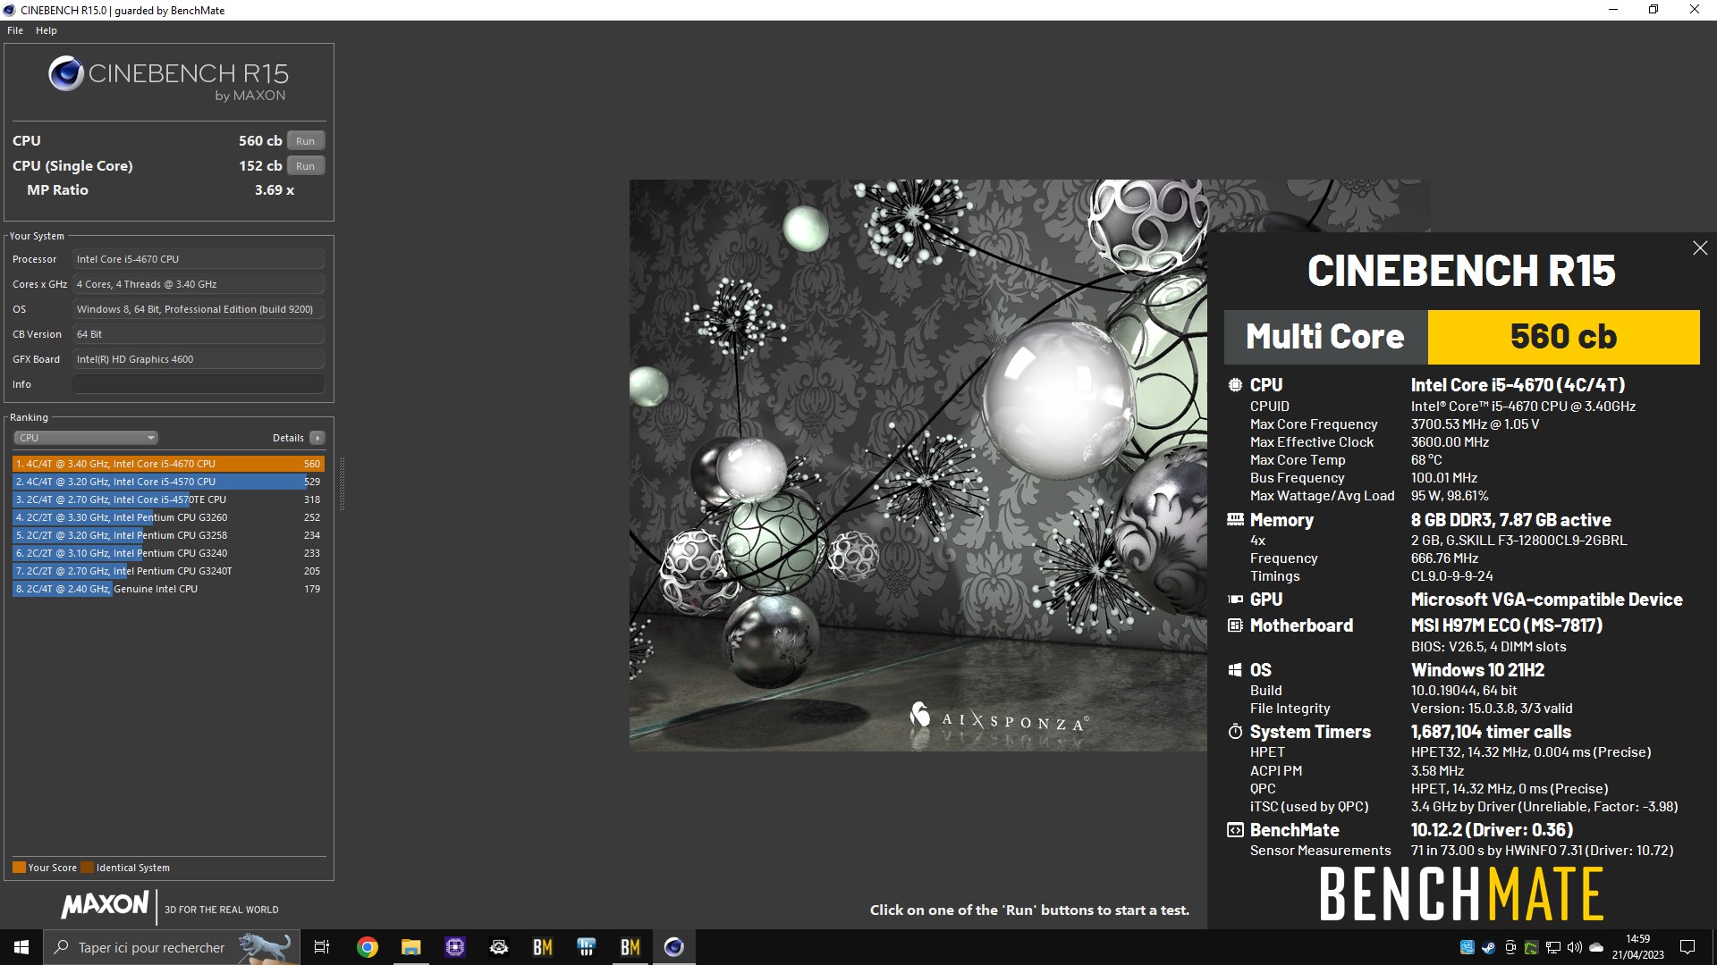Click the GFX Board field value
Image resolution: width=1717 pixels, height=965 pixels.
tap(199, 359)
